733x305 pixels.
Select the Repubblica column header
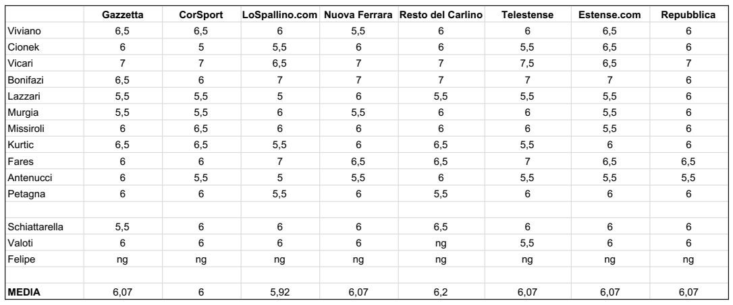tap(688, 15)
